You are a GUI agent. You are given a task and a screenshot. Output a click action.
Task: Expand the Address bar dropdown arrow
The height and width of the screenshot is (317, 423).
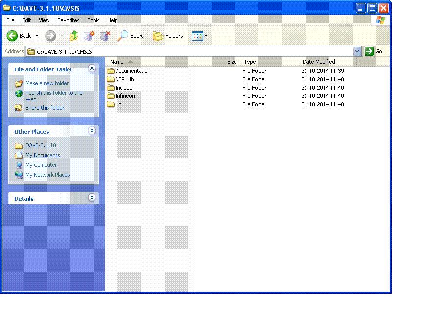pos(357,51)
